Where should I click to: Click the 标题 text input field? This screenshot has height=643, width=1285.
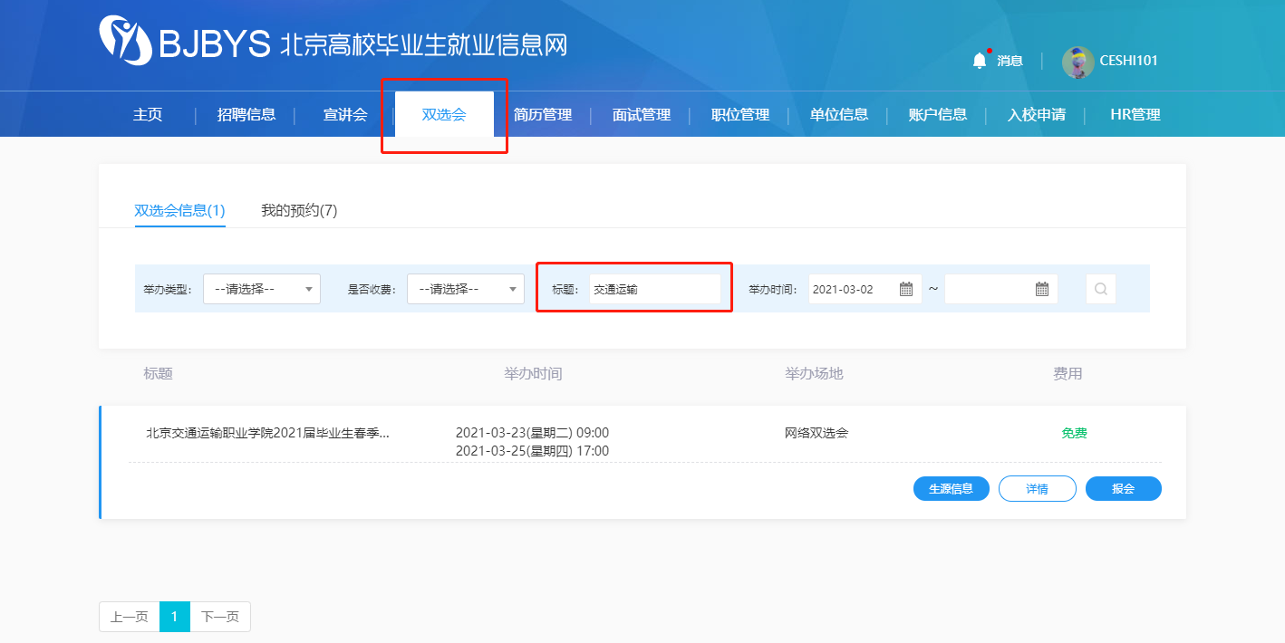[654, 289]
